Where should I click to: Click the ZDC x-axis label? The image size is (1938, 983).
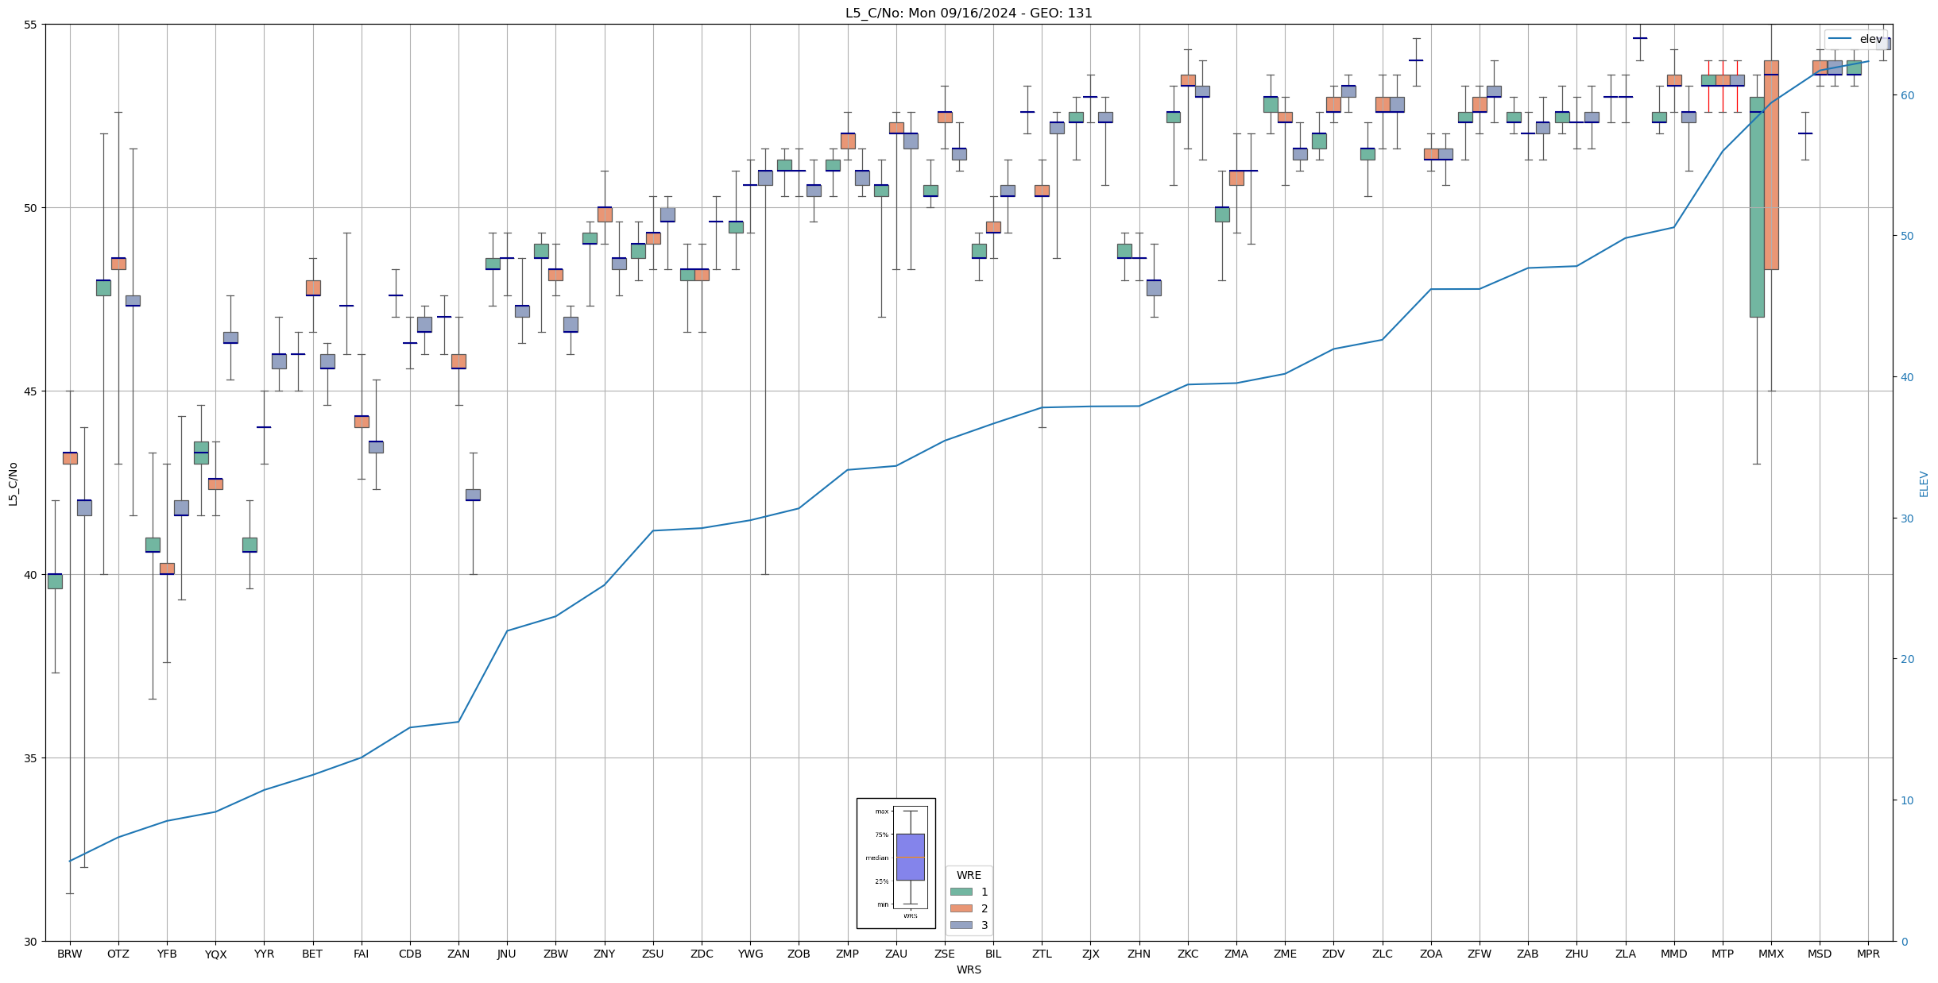[x=702, y=954]
